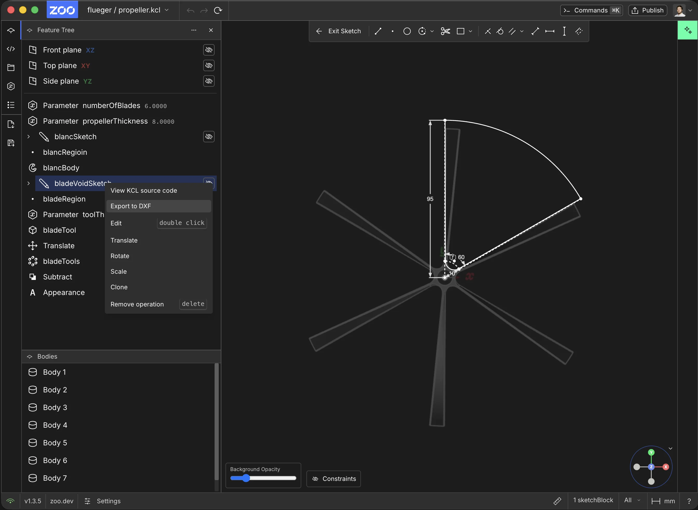This screenshot has width=698, height=510.
Task: Open the Feature Tree sidebar pane
Action: pyautogui.click(x=11, y=30)
